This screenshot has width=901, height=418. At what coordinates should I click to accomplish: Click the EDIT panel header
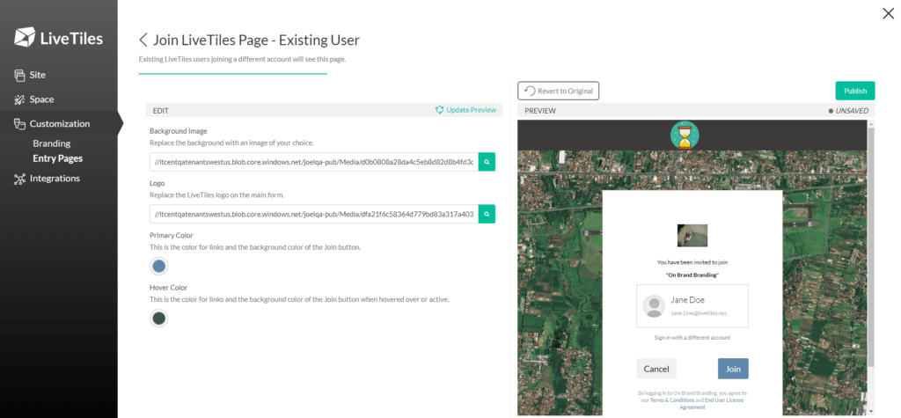pos(324,110)
